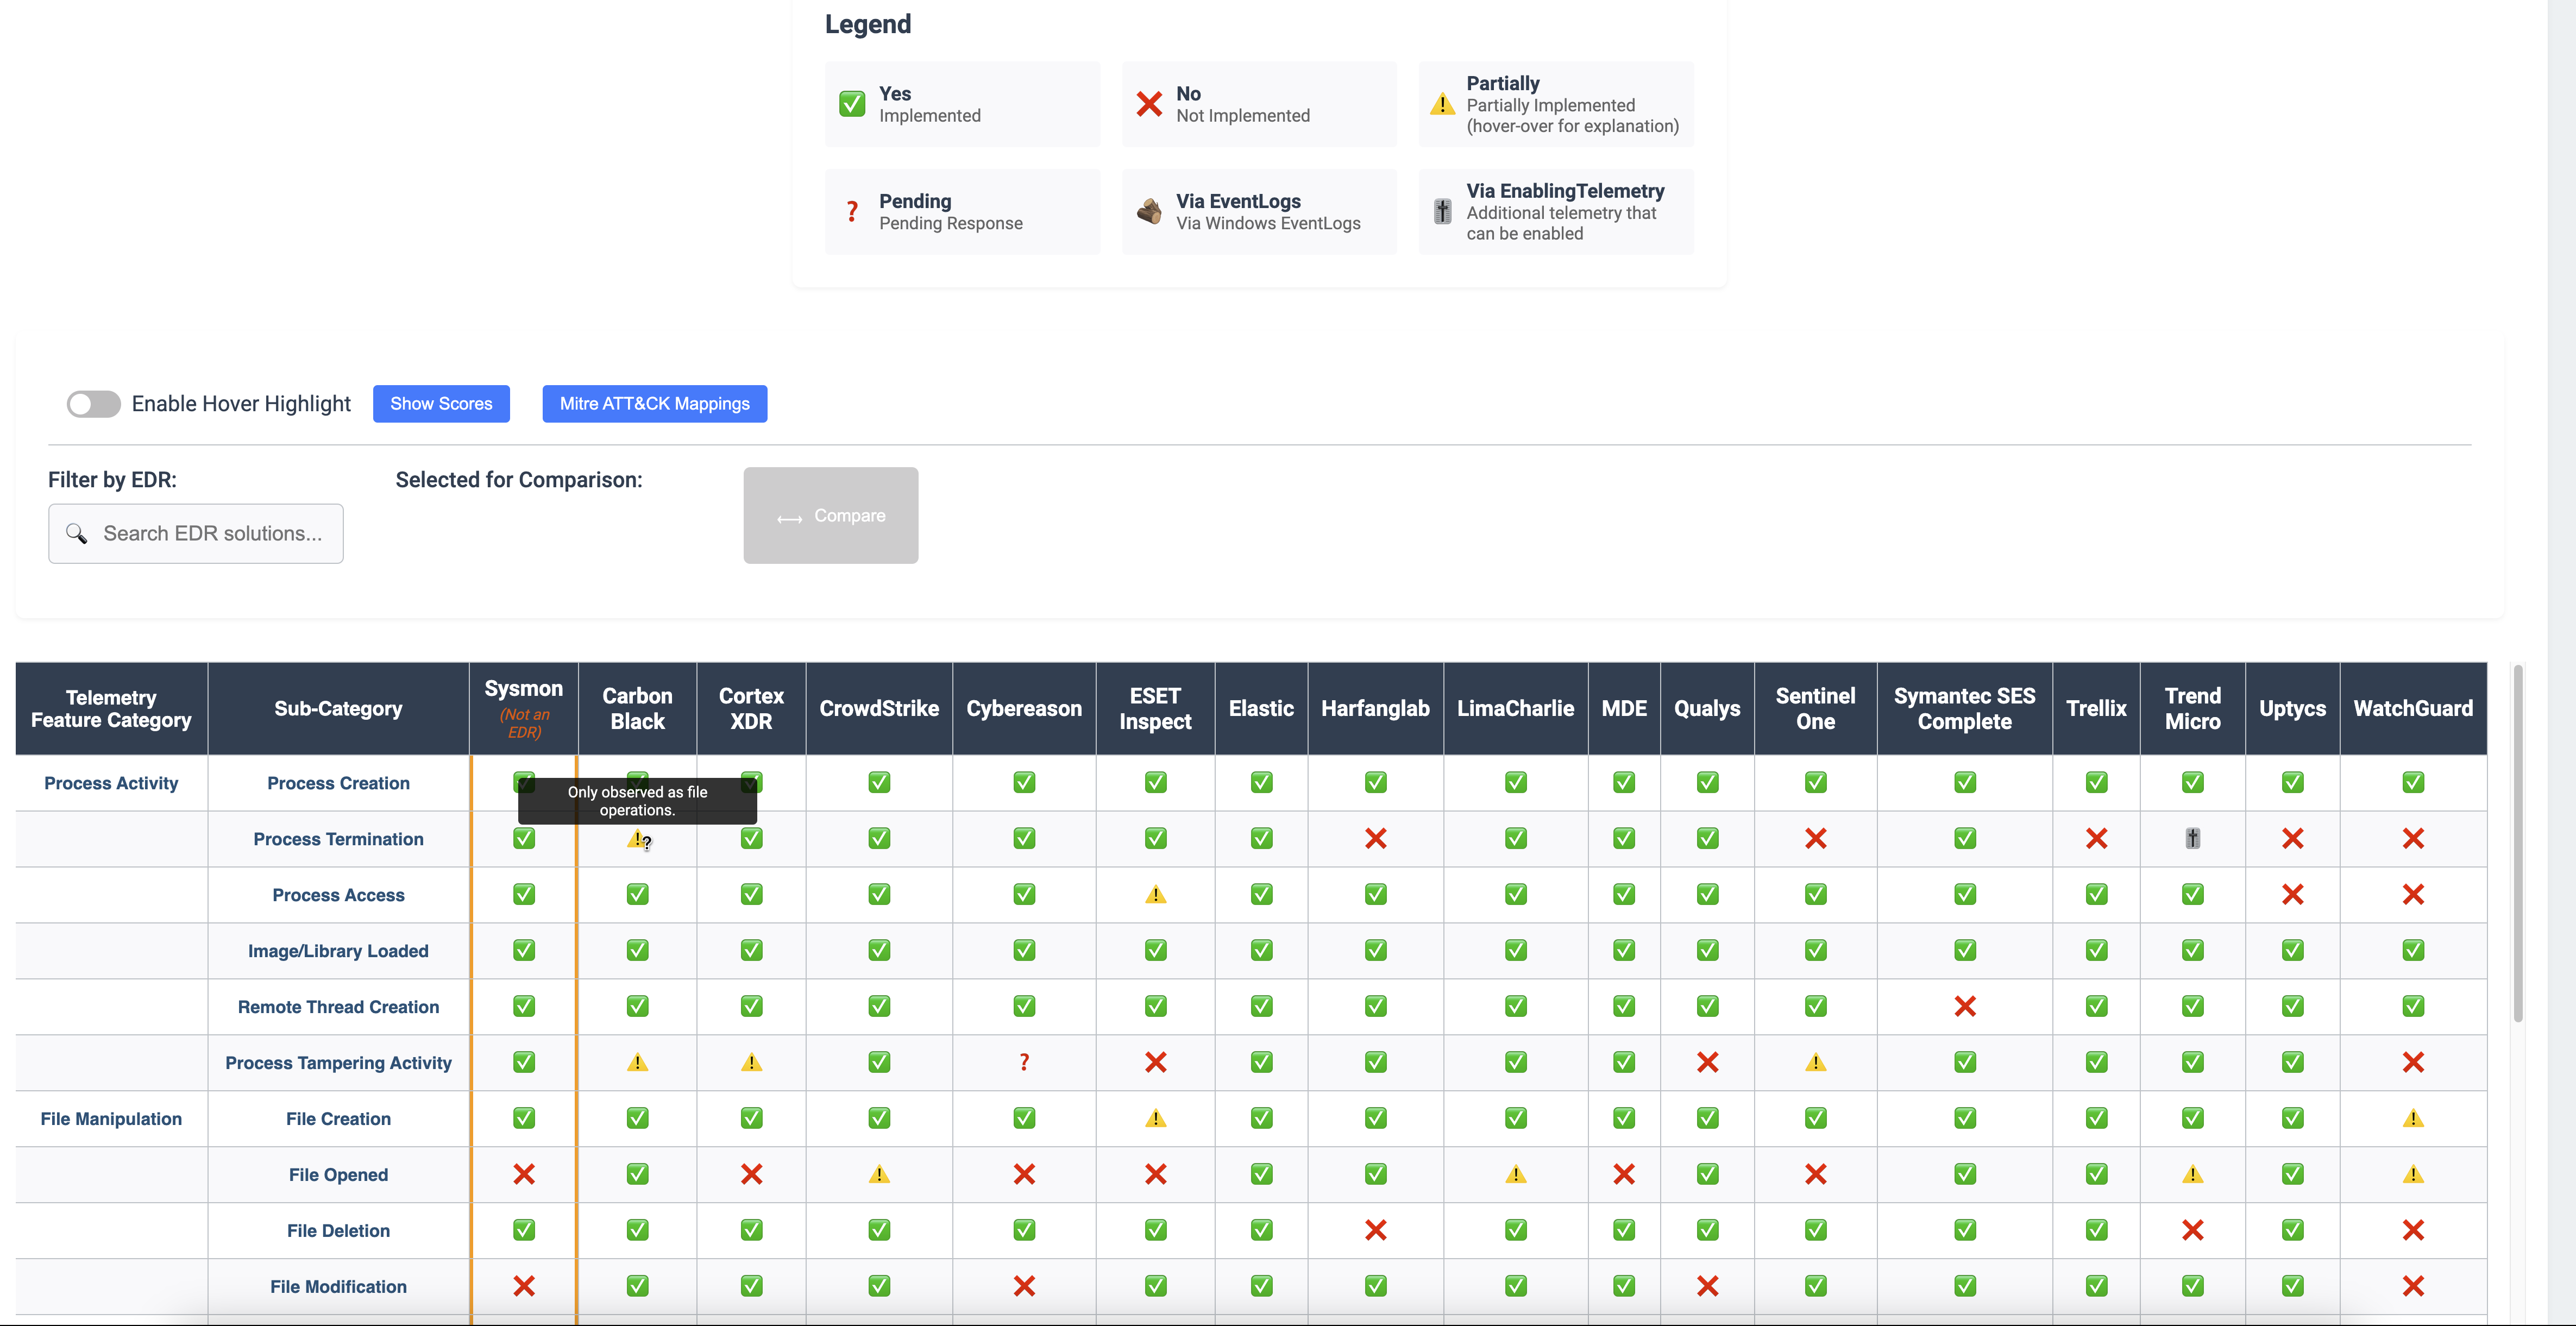Viewport: 2576px width, 1326px height.
Task: Focus the Search EDR solutions field
Action: [x=196, y=533]
